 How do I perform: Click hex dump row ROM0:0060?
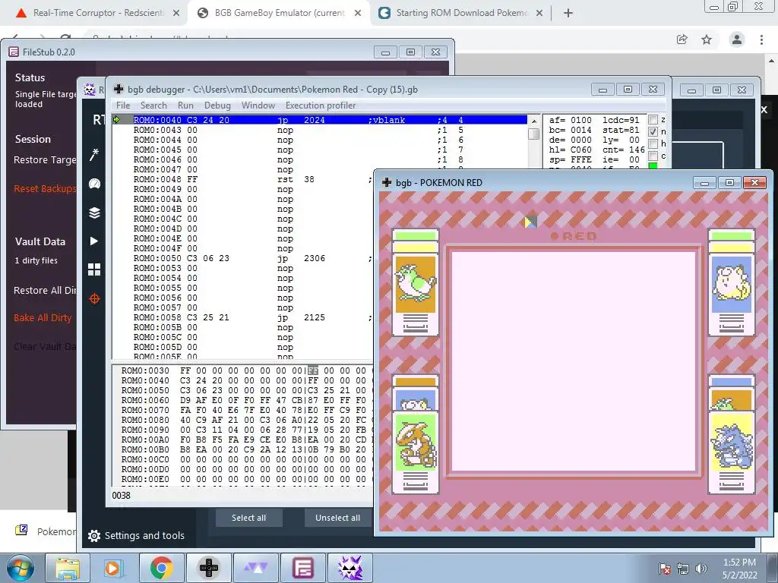(243, 400)
